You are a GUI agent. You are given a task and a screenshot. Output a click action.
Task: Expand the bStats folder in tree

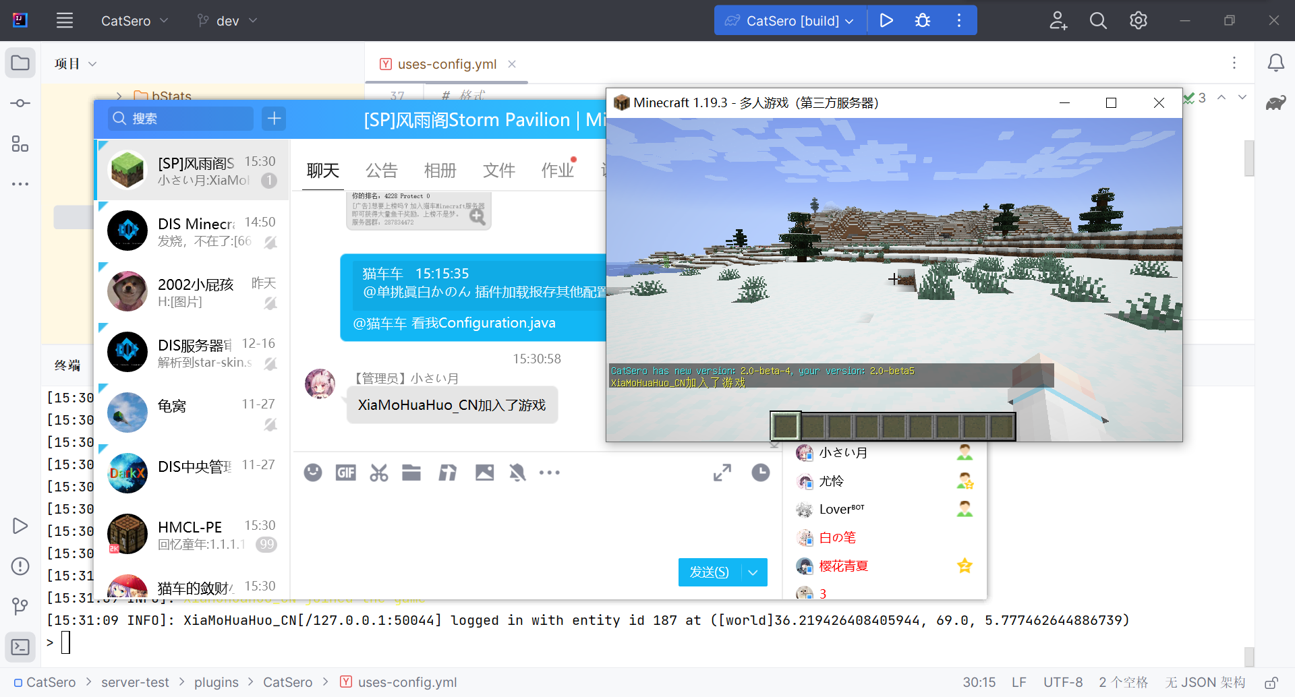[119, 96]
